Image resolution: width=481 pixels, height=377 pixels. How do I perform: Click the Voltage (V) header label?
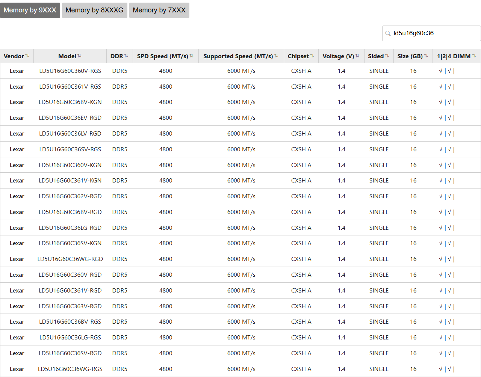tap(338, 56)
